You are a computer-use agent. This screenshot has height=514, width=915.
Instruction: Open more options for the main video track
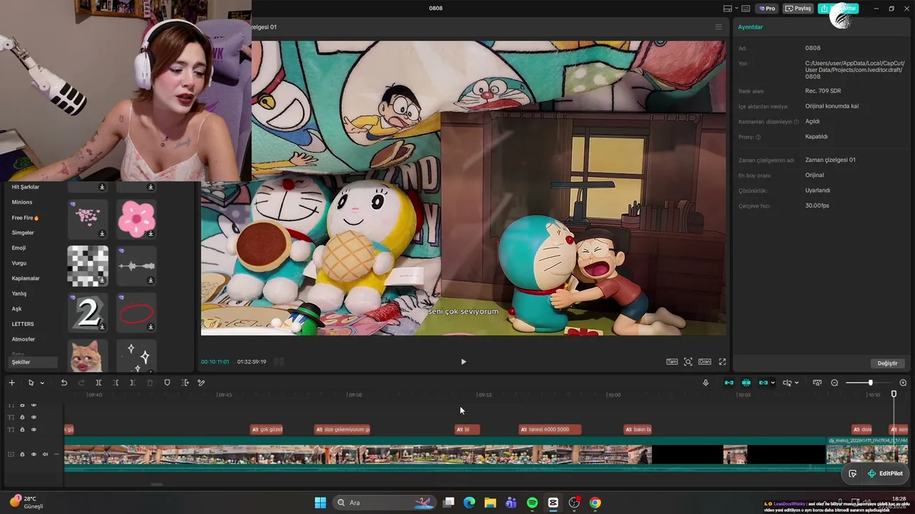point(56,454)
